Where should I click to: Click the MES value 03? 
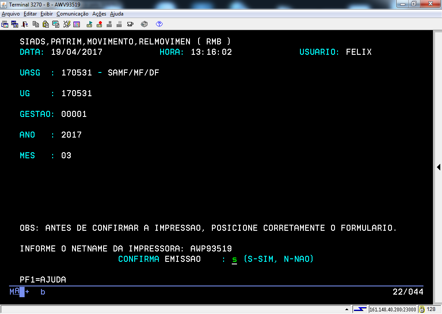point(66,155)
